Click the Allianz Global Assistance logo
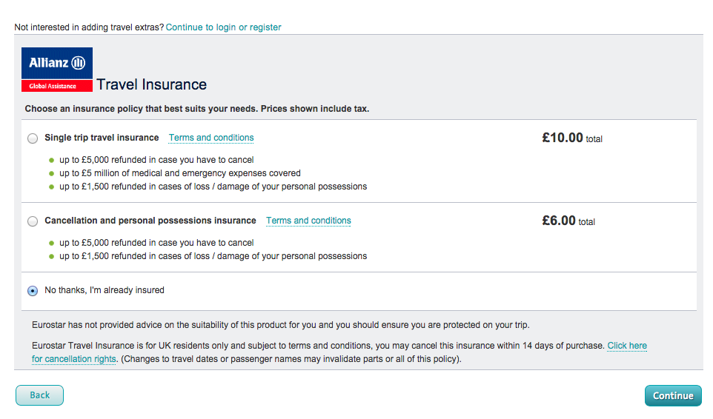 click(x=57, y=70)
